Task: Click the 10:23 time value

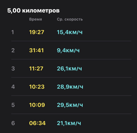Action: 37,87
